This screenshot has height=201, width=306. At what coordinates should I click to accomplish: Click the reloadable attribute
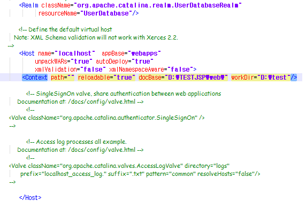pyautogui.click(x=106, y=78)
